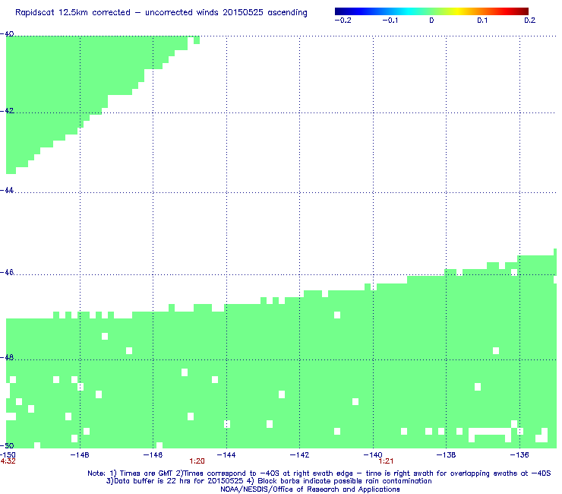Click the -136 longitude axis label
This screenshot has width=562, height=494.
519,455
